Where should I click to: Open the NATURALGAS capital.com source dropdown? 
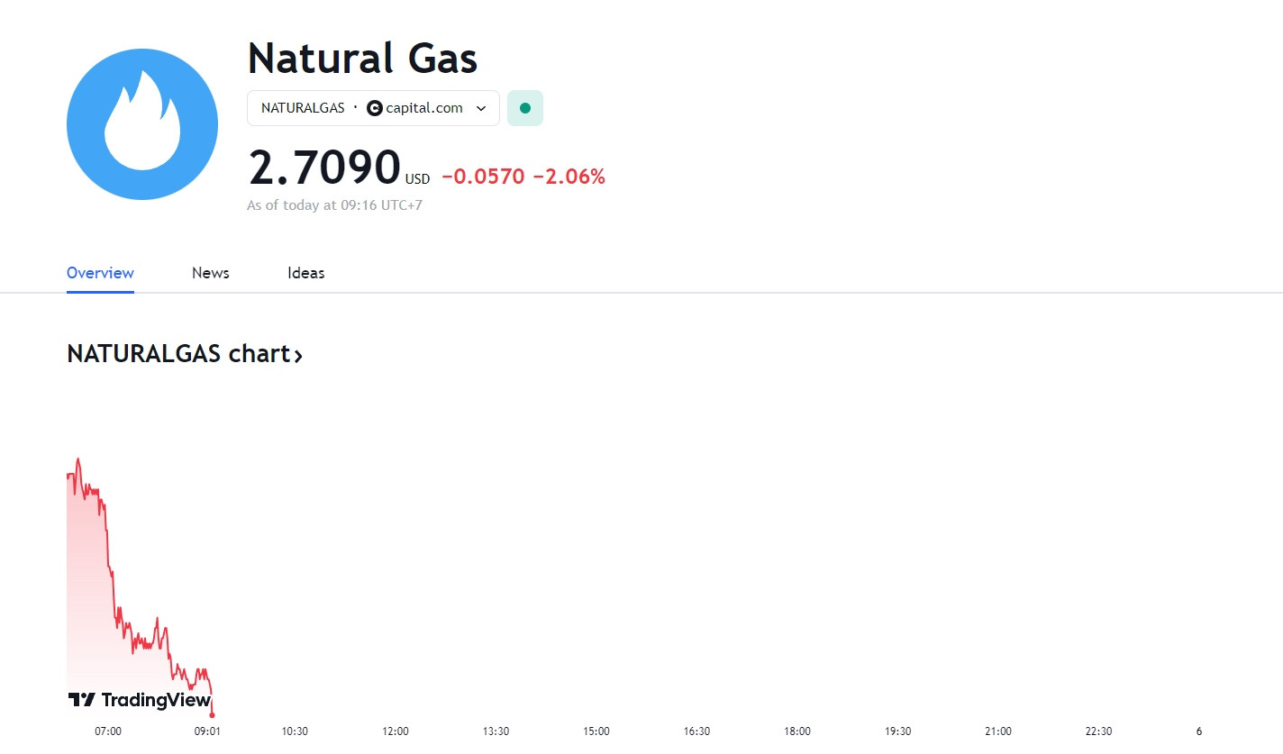[373, 108]
